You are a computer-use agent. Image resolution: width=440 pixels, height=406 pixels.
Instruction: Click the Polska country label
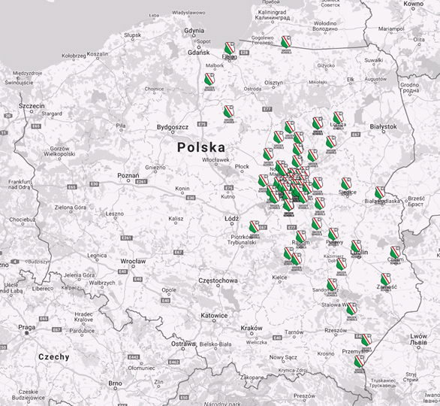click(201, 147)
